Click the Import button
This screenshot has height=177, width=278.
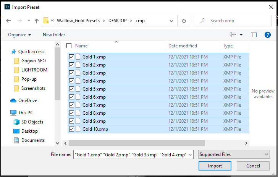(x=215, y=166)
